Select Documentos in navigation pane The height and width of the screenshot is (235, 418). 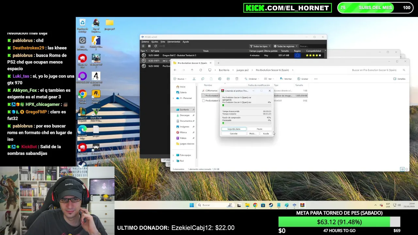(x=185, y=121)
